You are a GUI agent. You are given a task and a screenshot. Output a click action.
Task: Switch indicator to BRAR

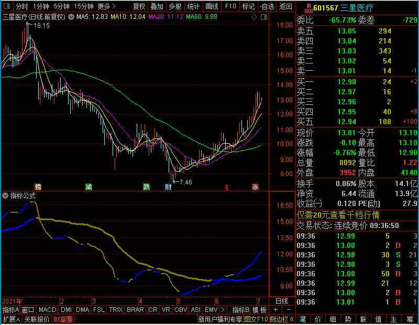coord(135,310)
